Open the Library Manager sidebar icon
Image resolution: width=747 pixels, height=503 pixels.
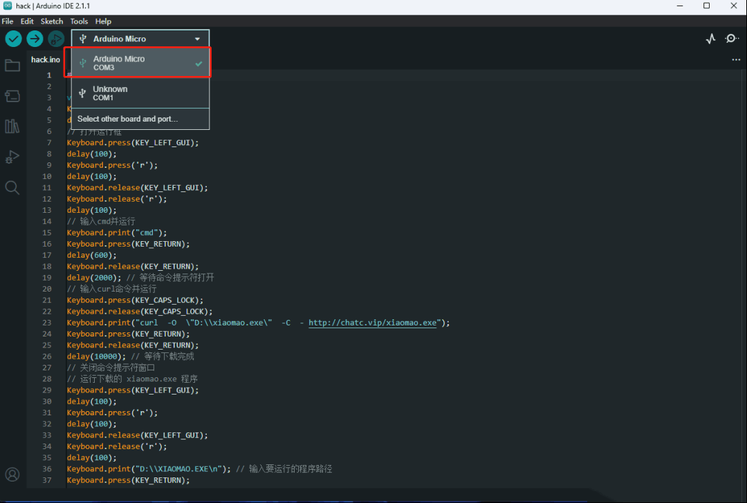[x=12, y=126]
